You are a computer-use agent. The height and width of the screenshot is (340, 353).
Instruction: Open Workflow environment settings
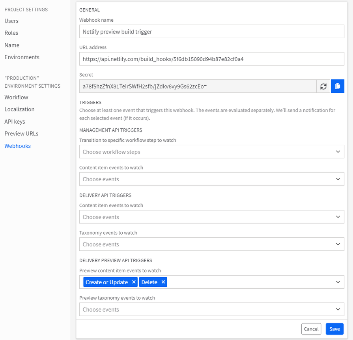pos(17,97)
